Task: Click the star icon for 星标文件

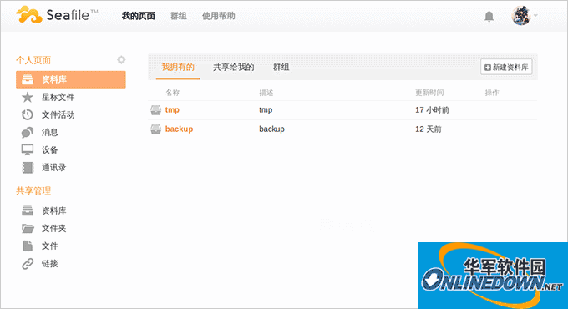Action: (28, 97)
